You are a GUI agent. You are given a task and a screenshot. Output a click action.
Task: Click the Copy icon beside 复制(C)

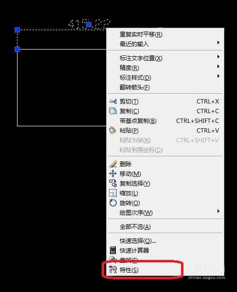coord(113,111)
